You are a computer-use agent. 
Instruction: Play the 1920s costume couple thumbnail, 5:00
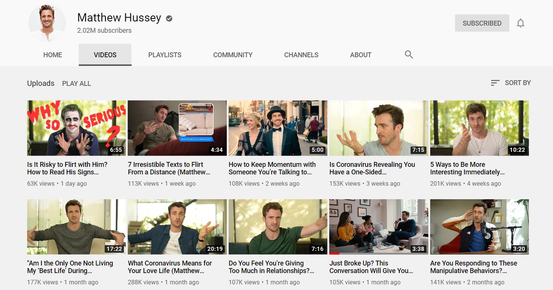click(x=278, y=128)
